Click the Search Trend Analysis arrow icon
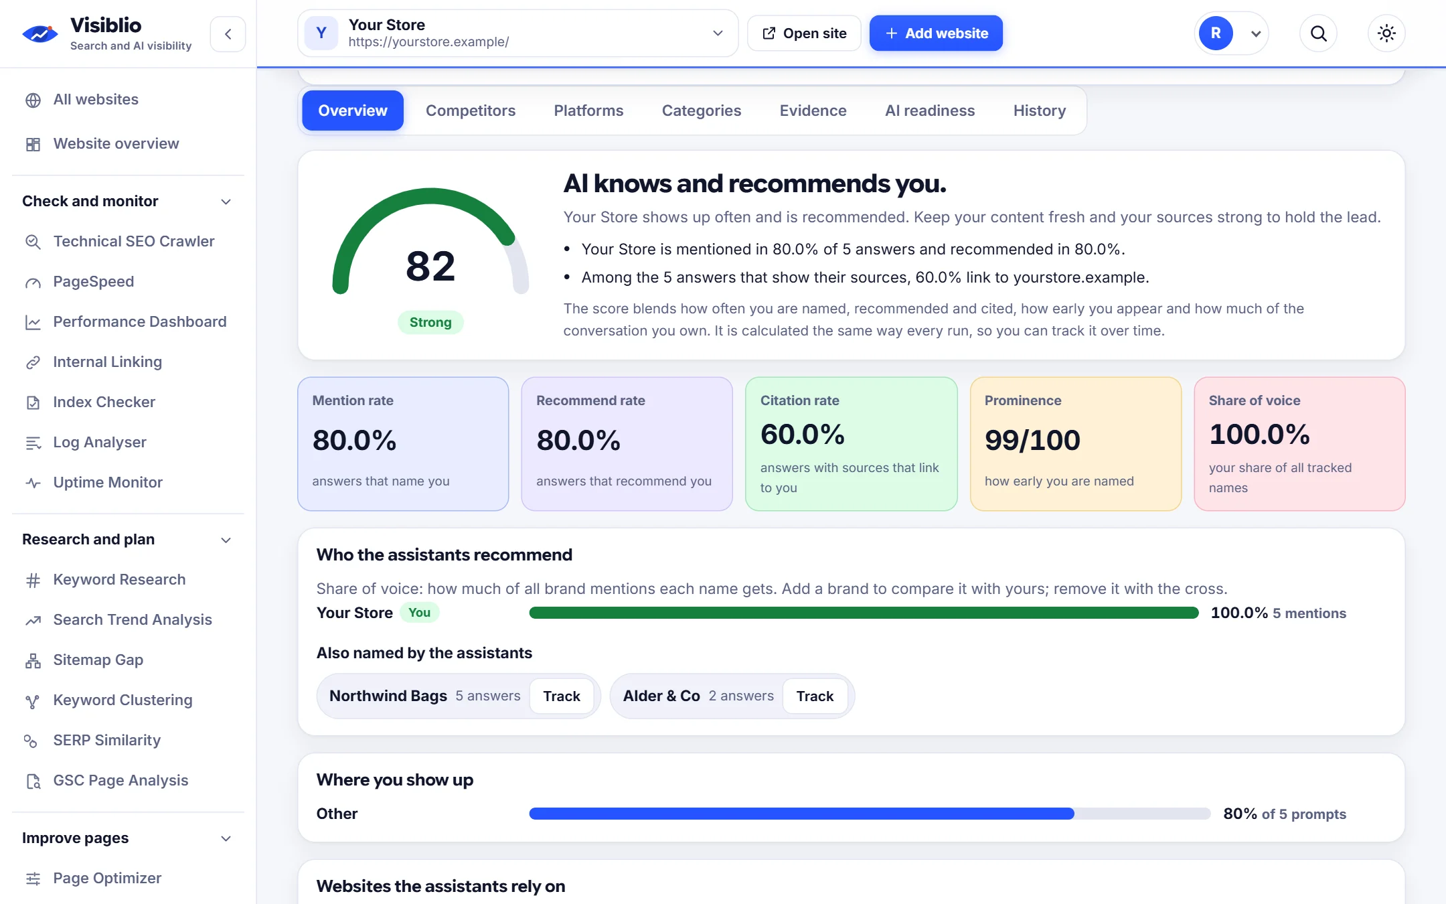 [33, 620]
